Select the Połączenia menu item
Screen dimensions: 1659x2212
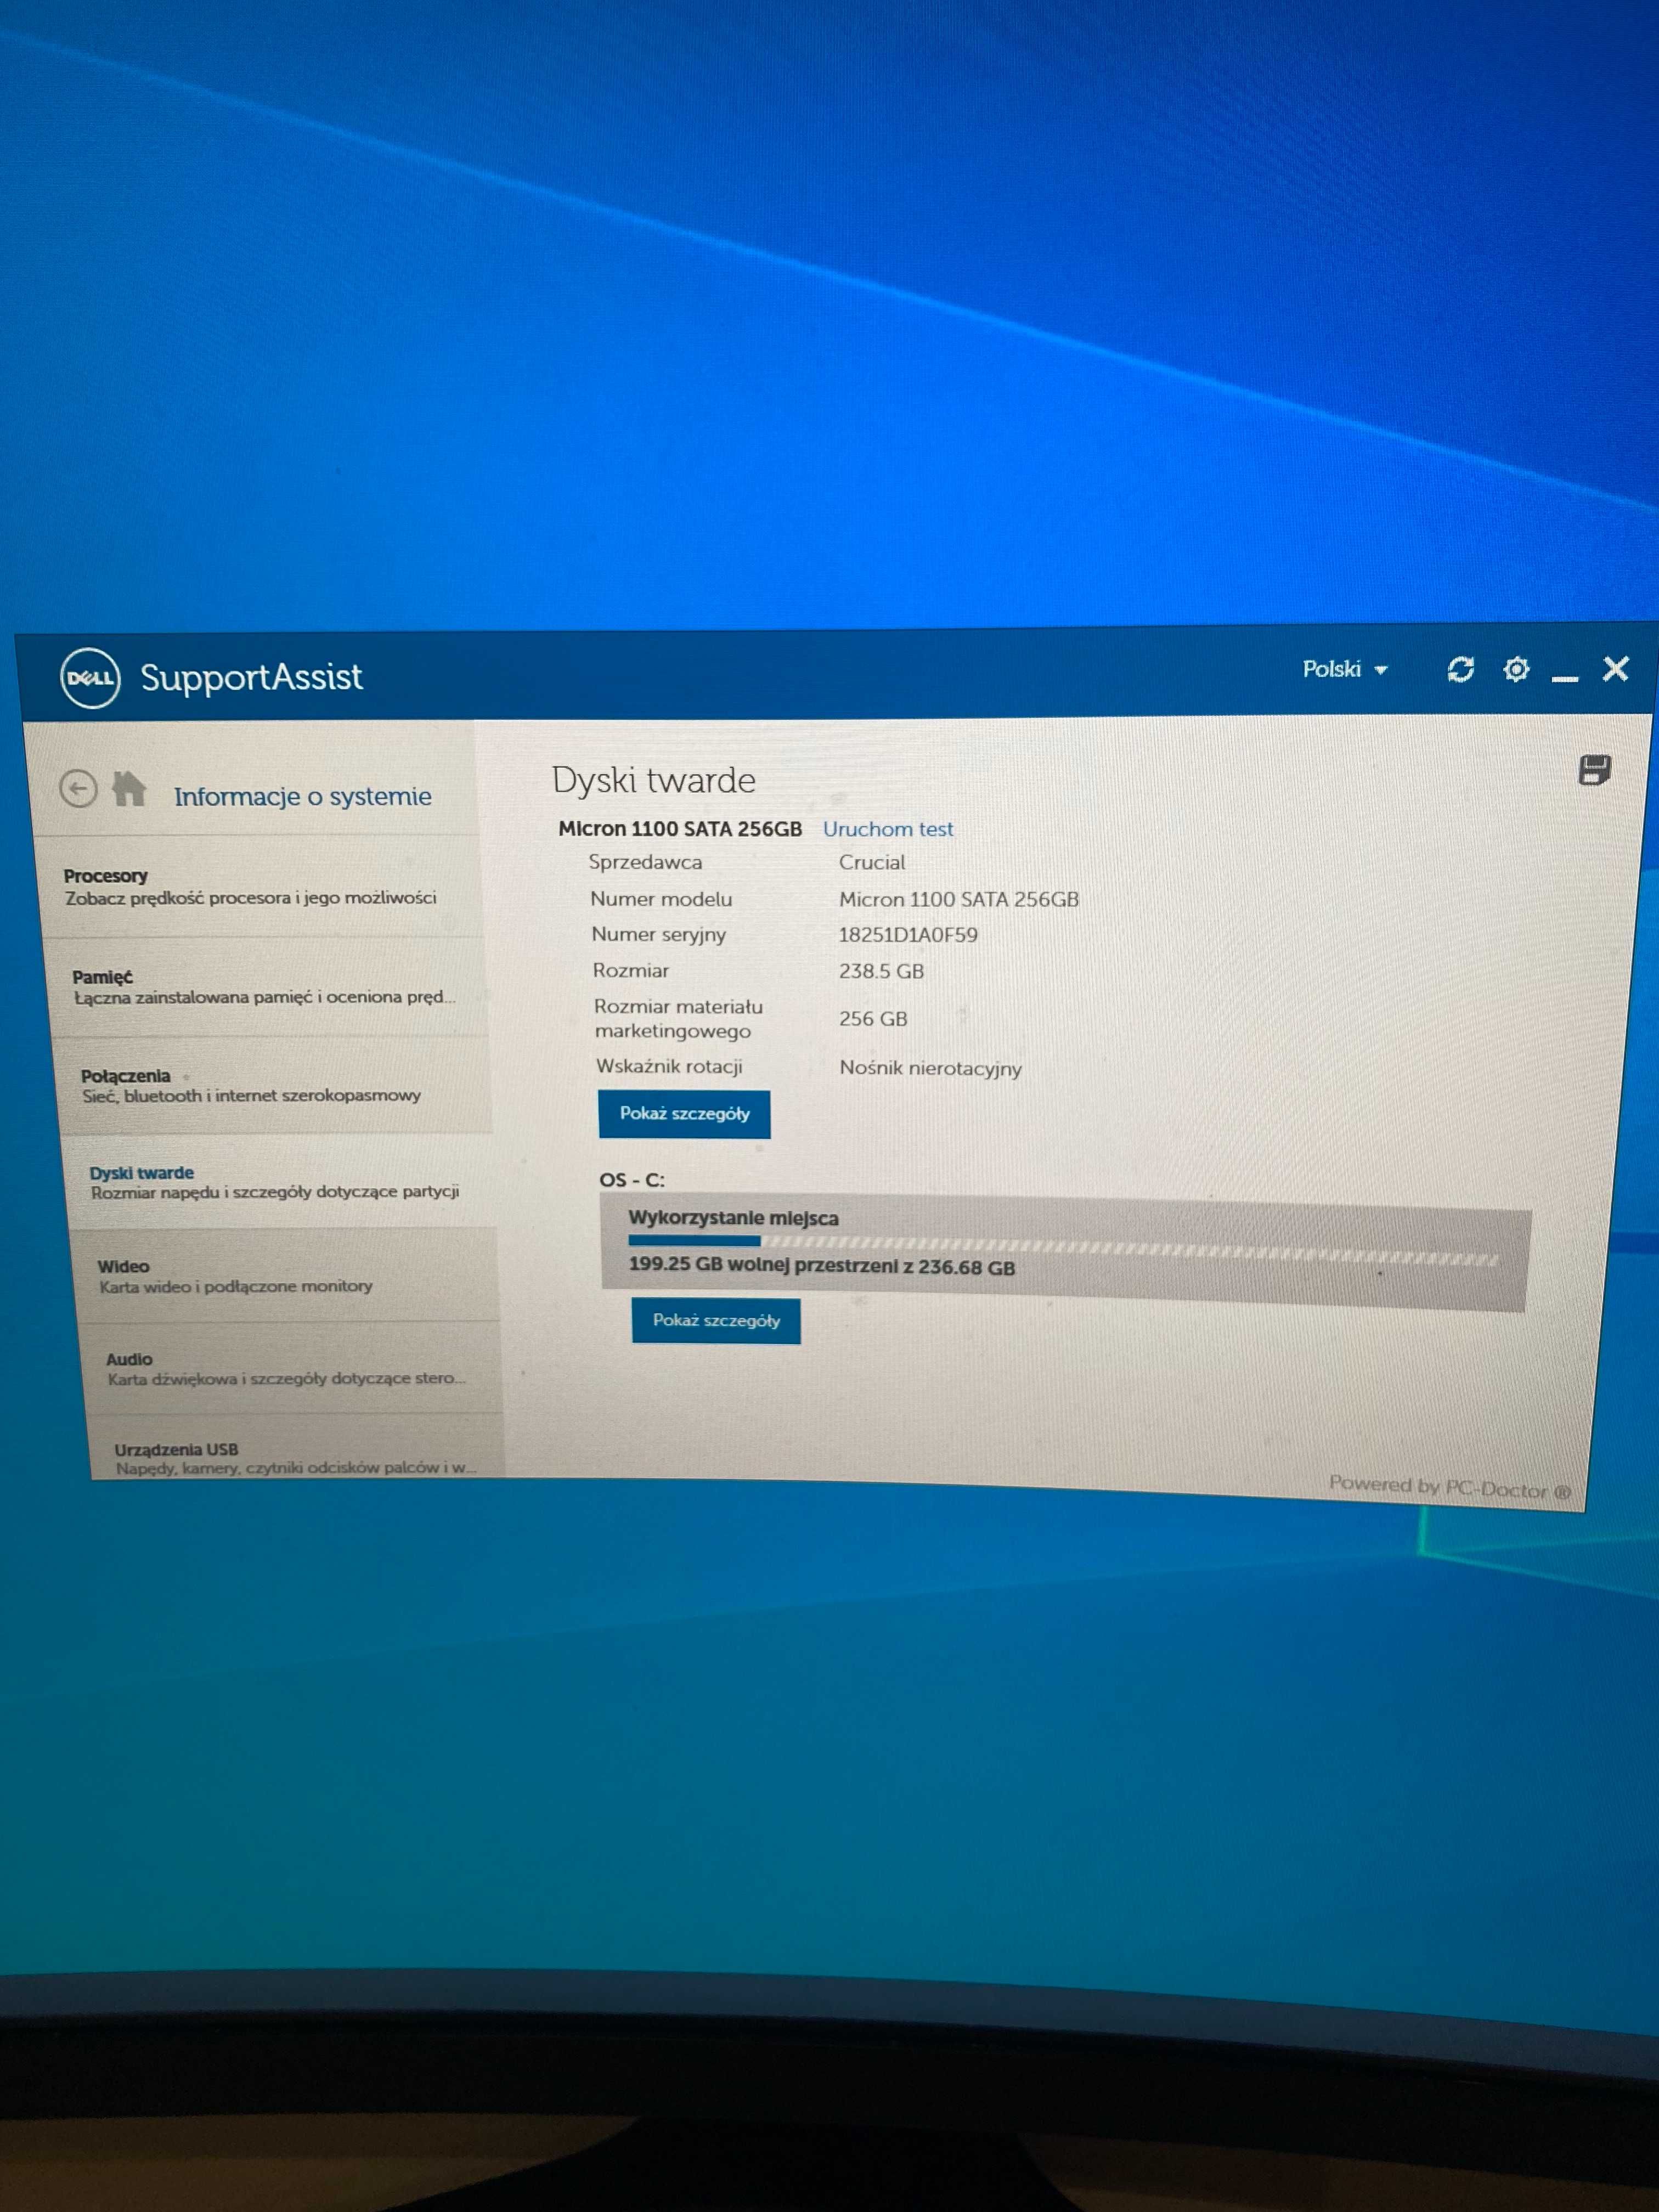(x=275, y=1085)
